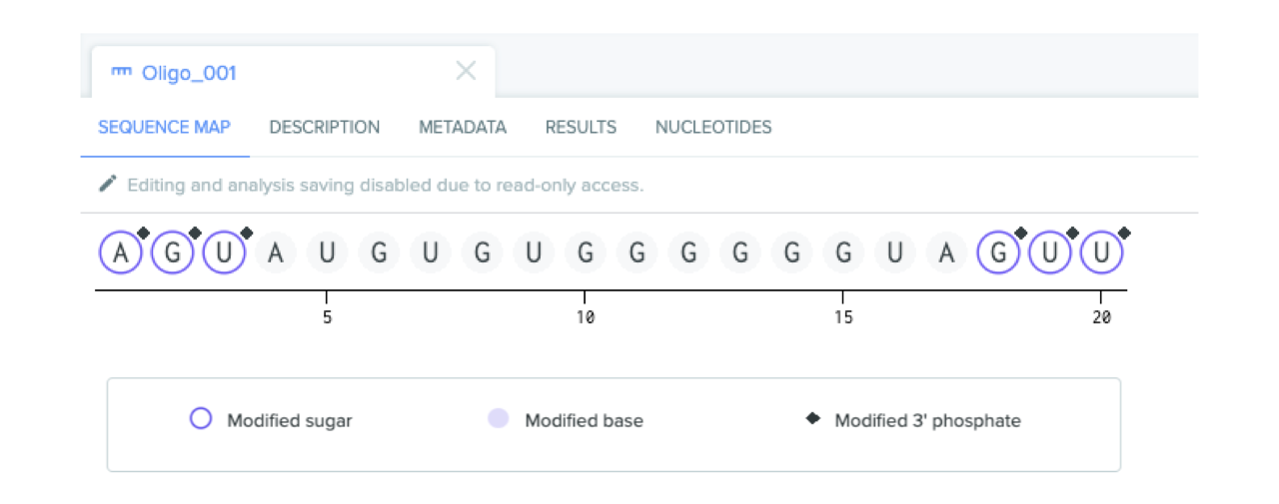The height and width of the screenshot is (504, 1279).
Task: Click the pencil edit-disabled icon
Action: pyautogui.click(x=107, y=185)
